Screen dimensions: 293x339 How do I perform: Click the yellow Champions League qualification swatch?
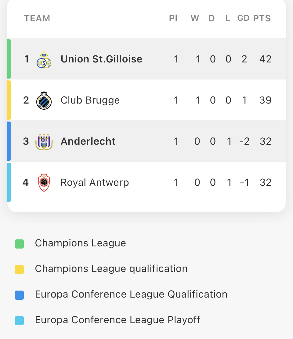point(19,269)
